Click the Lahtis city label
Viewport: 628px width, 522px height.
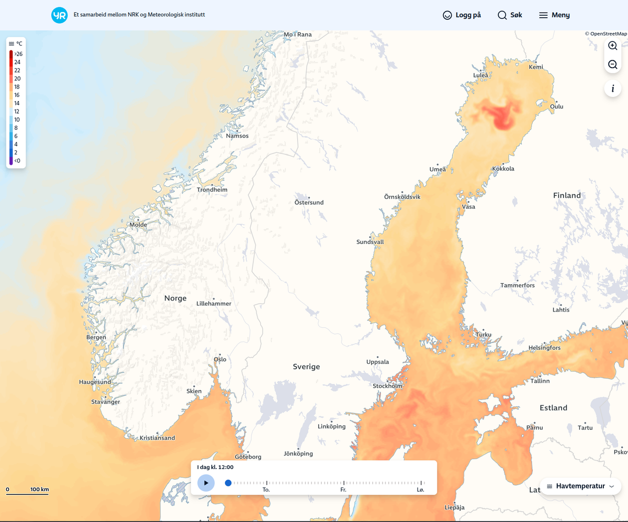pos(561,309)
